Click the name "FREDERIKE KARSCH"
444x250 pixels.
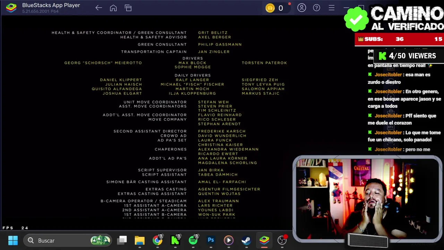tap(222, 131)
